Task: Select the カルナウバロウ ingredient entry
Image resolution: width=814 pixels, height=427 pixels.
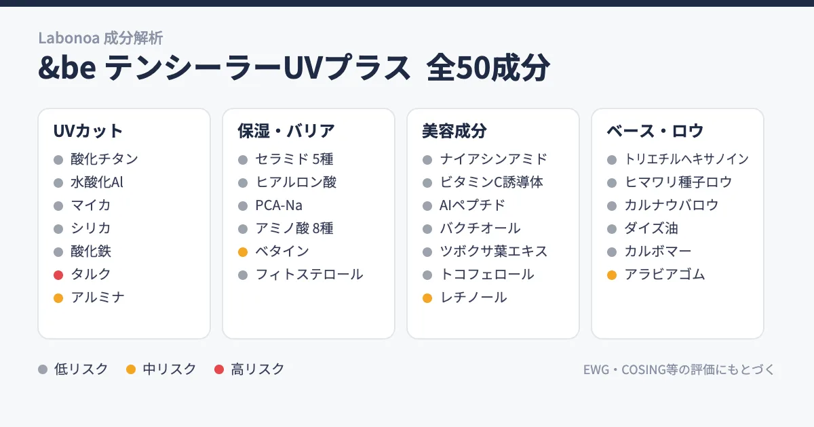Action: (672, 205)
